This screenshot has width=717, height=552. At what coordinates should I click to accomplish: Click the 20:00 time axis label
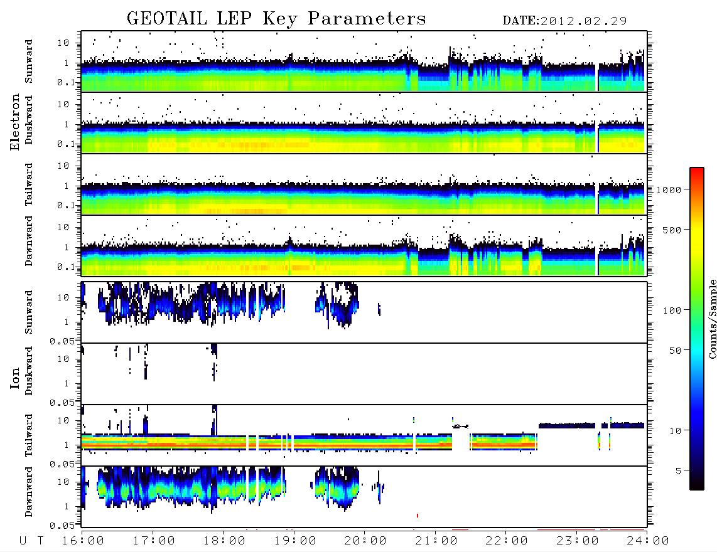(365, 541)
